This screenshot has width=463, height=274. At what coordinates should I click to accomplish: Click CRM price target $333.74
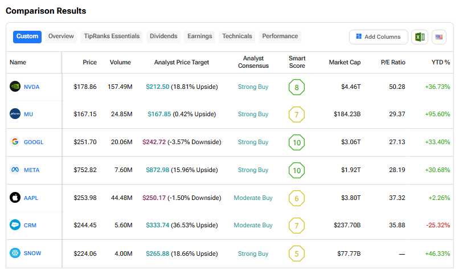[157, 225]
